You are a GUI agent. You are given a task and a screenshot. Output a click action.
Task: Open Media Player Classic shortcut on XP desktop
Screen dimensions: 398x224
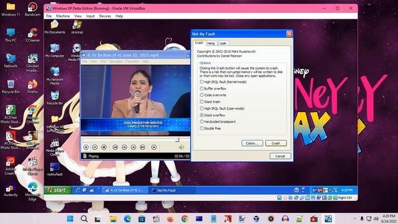click(x=55, y=147)
